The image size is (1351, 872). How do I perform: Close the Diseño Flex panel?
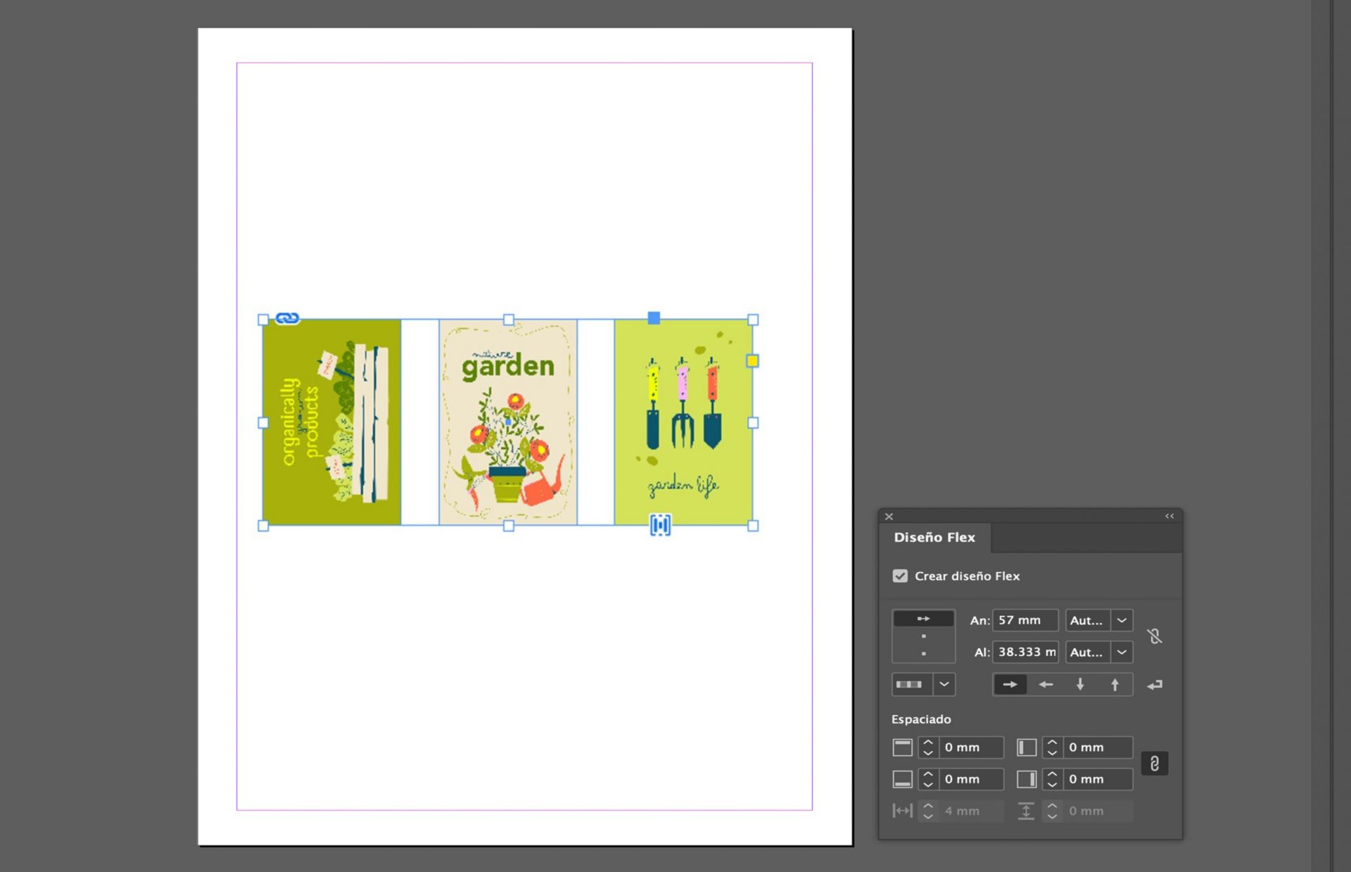pos(889,517)
